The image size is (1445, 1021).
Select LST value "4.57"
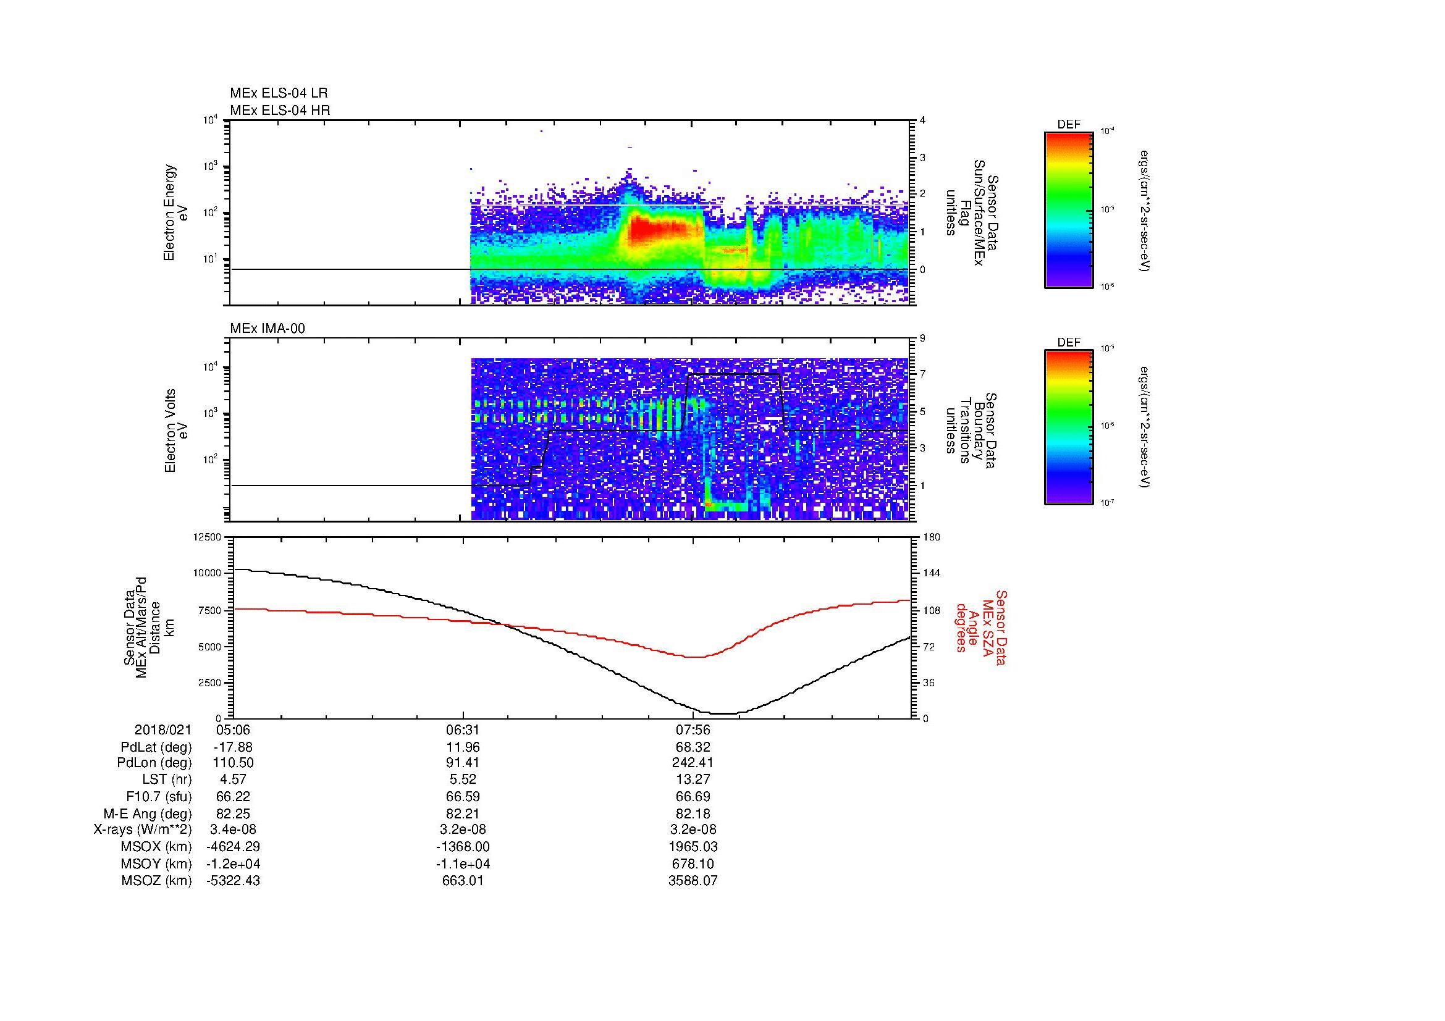point(233,779)
